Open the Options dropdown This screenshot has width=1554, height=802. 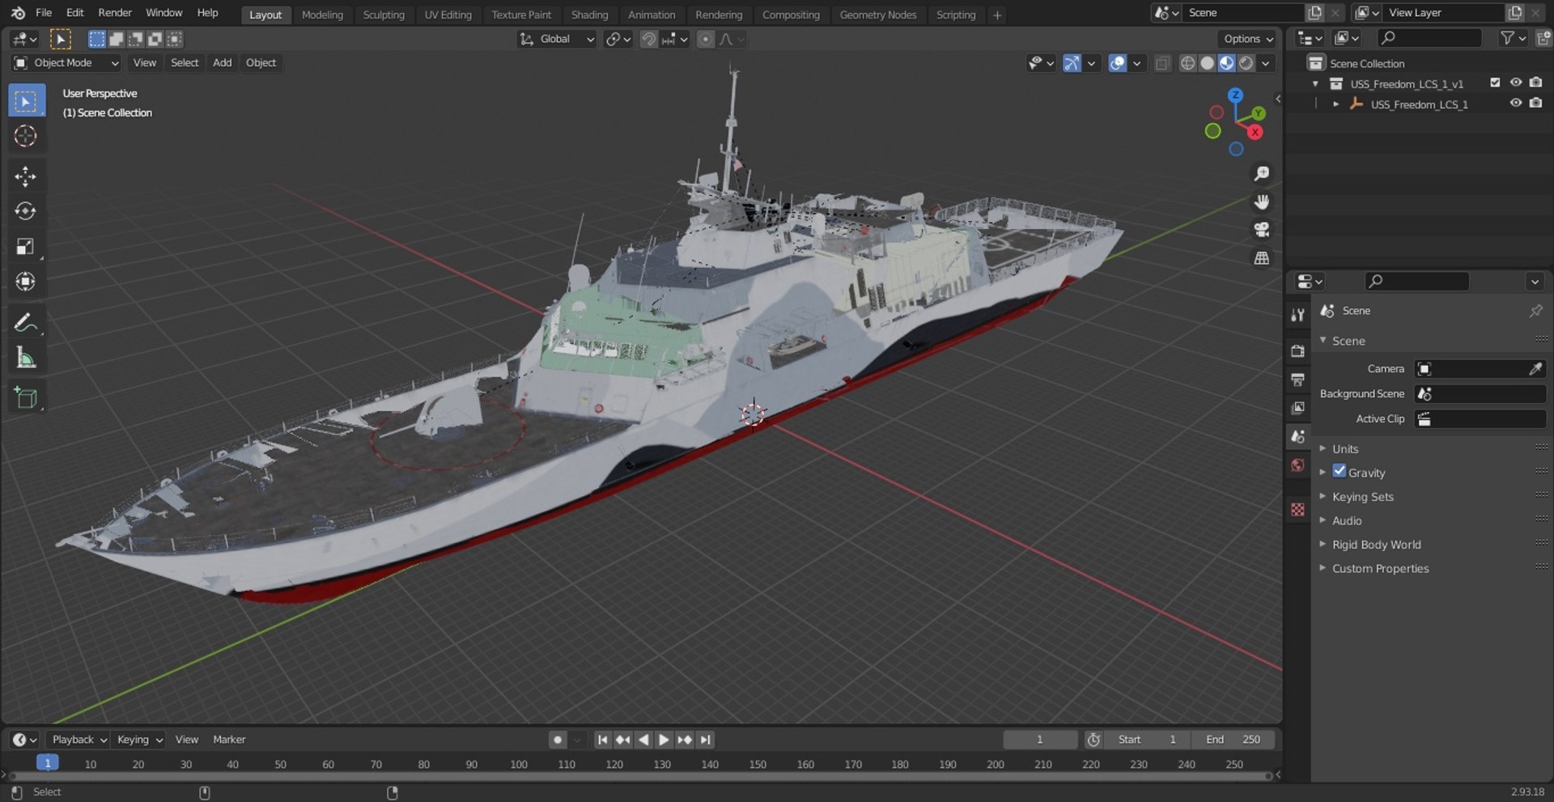(x=1247, y=39)
